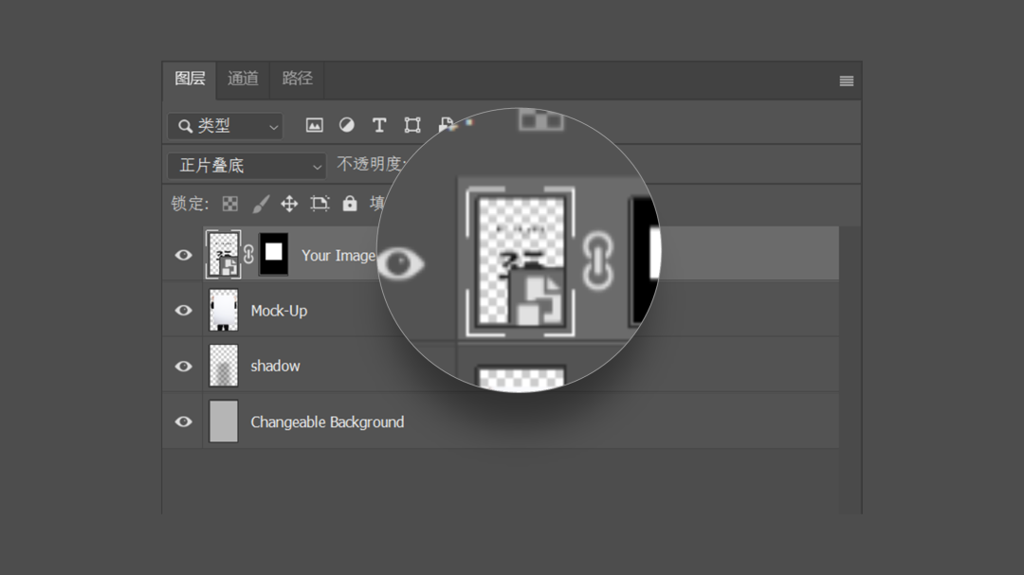
Task: Switch to the 路径 tab
Action: click(297, 79)
